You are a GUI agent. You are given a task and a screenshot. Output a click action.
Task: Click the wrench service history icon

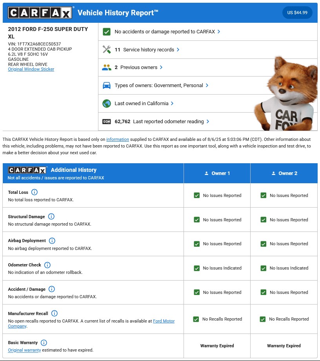click(106, 50)
